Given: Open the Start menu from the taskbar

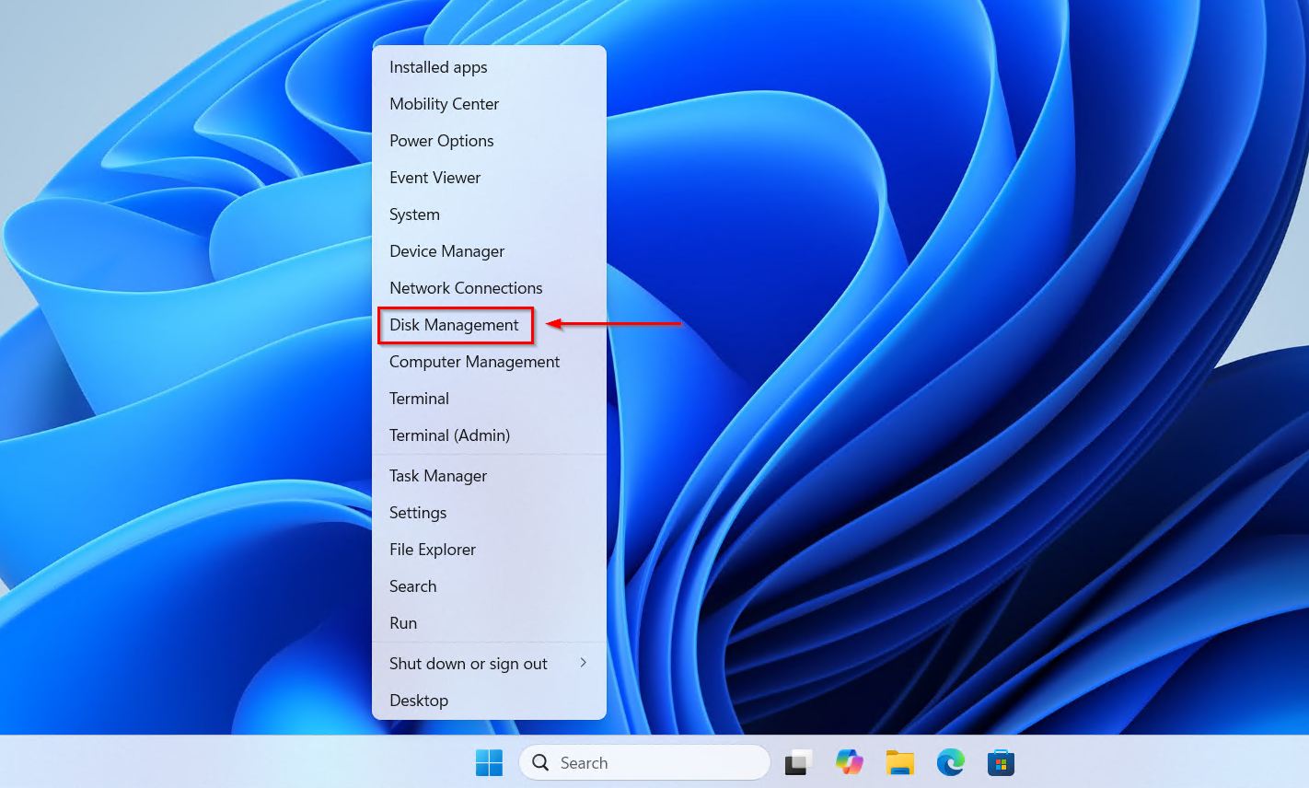Looking at the screenshot, I should 488,762.
